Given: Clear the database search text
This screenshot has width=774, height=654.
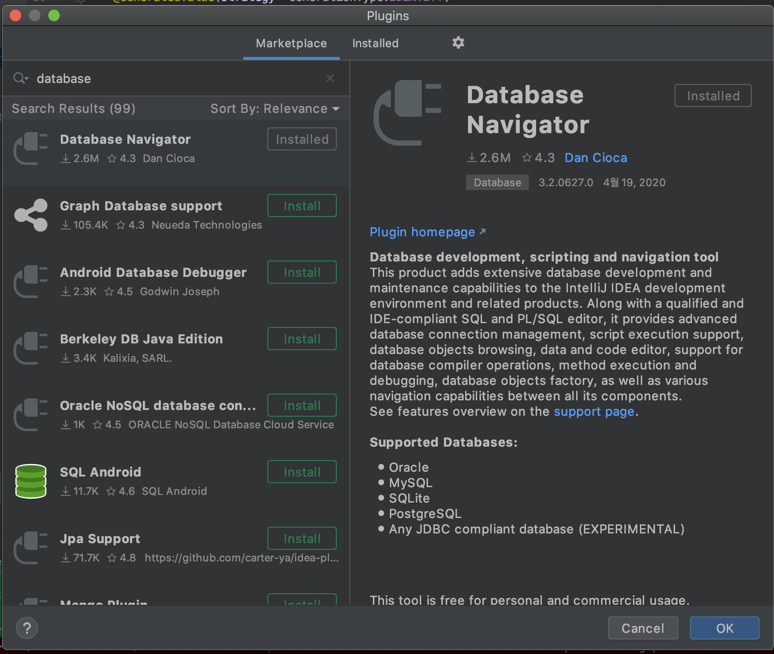Looking at the screenshot, I should click(x=330, y=78).
